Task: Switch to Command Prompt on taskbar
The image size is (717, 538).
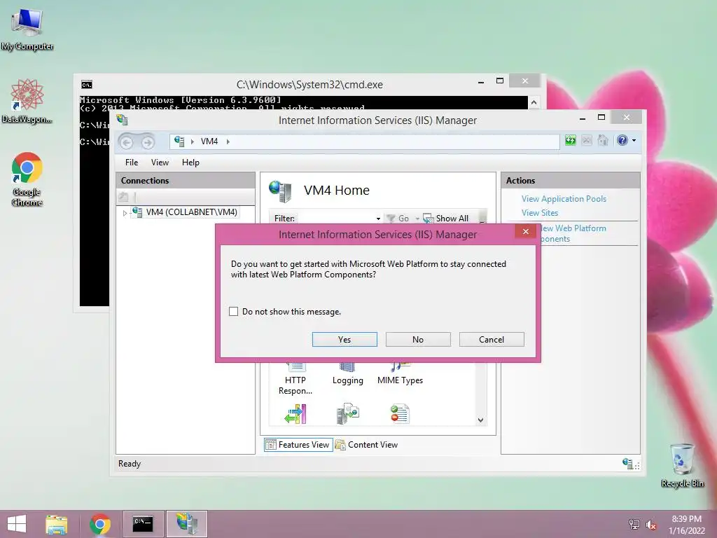Action: [x=143, y=524]
